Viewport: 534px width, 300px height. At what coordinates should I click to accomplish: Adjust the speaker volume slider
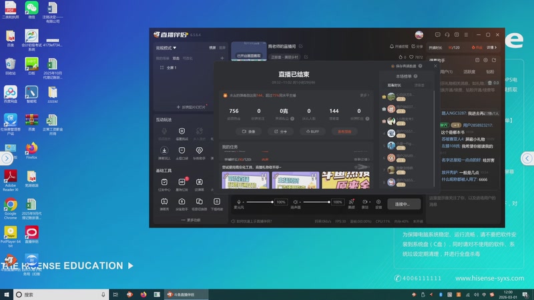(316, 202)
